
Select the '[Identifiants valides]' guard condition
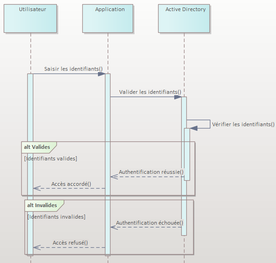[x=51, y=159]
